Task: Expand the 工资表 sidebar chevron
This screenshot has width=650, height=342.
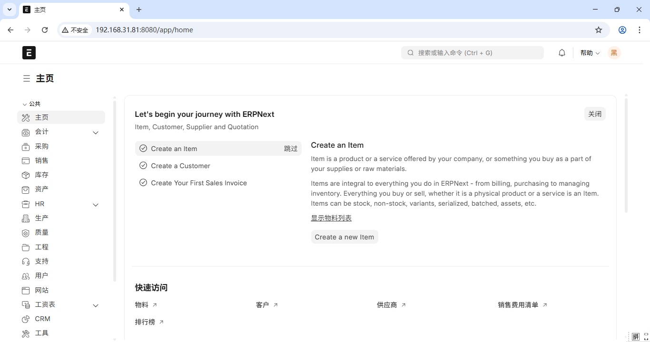Action: [96, 305]
